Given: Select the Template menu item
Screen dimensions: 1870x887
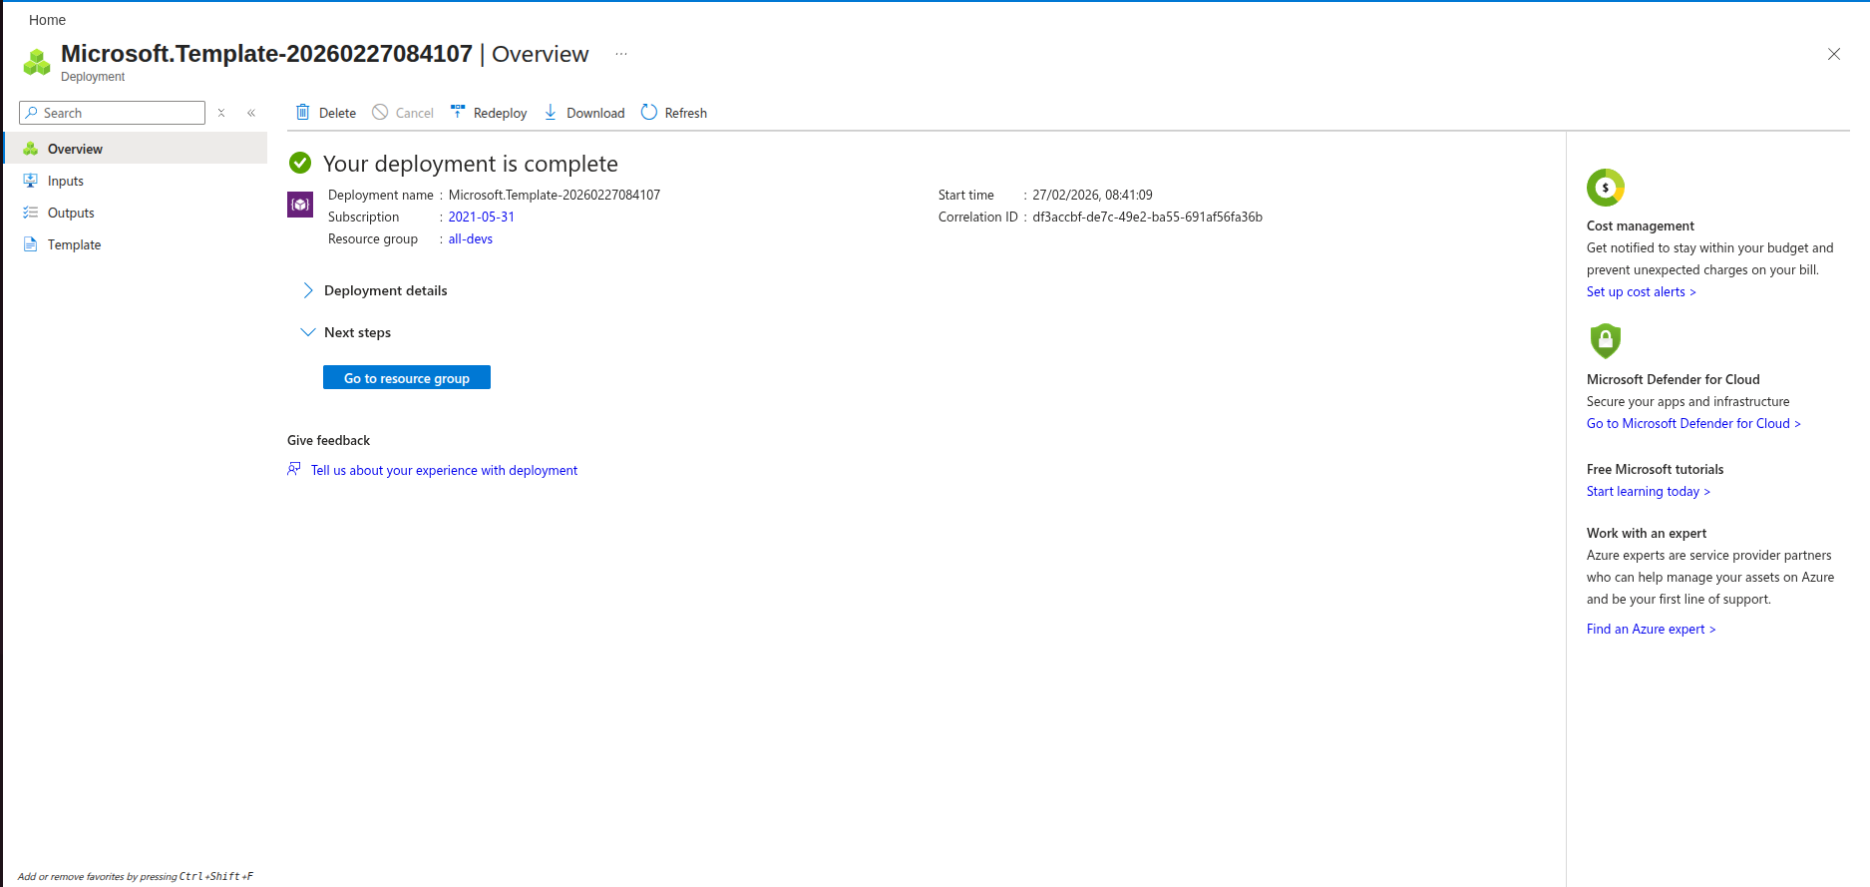Looking at the screenshot, I should [x=74, y=244].
